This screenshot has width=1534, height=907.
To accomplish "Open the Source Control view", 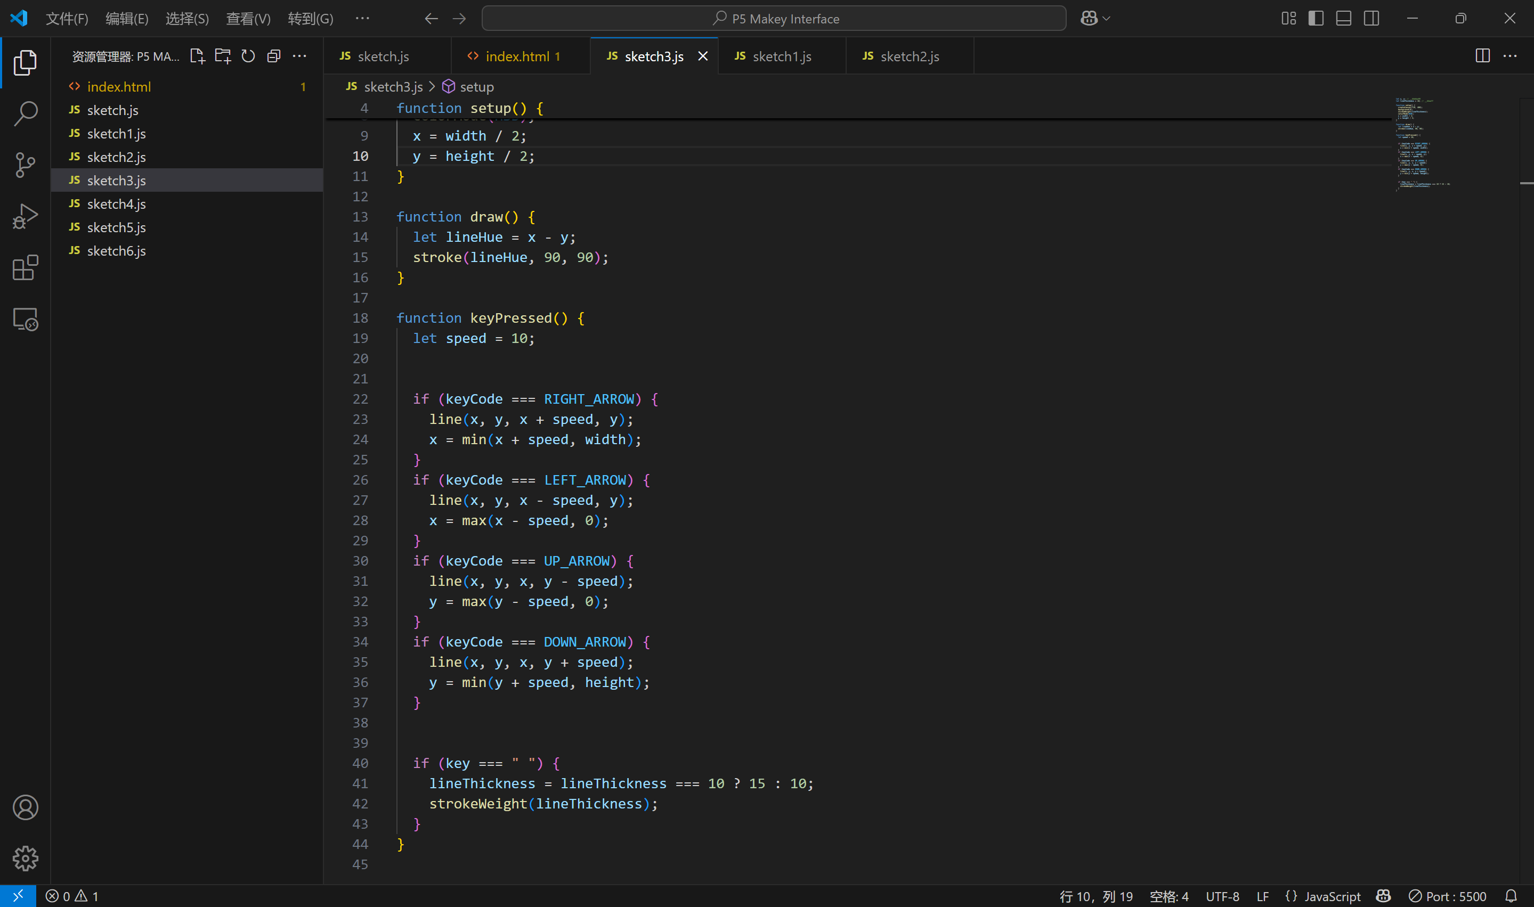I will (x=25, y=165).
